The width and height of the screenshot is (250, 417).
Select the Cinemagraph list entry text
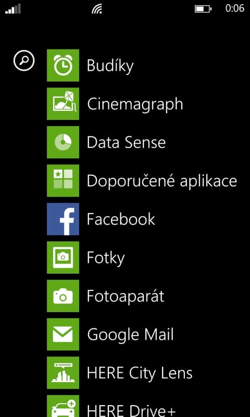tap(135, 104)
